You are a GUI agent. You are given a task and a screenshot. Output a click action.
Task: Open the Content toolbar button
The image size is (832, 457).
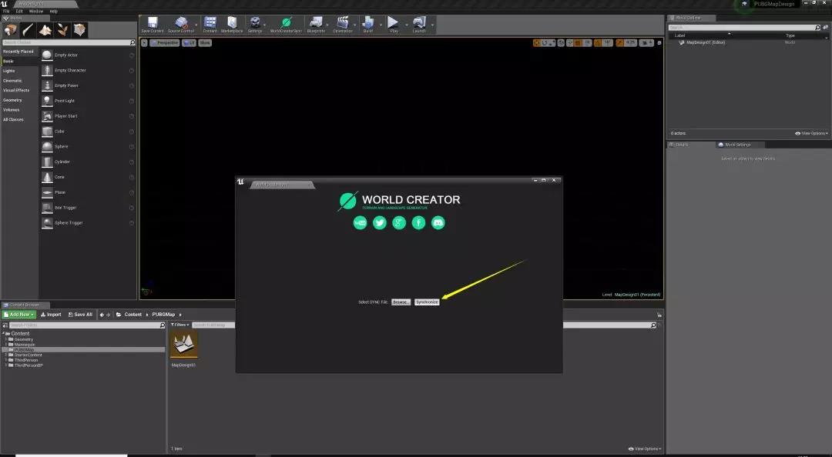point(210,25)
